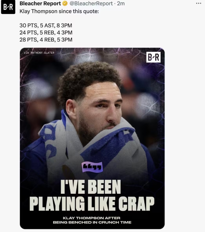
Task: Select the '30 PTS, 5 AST, 8 3PM' line
Action: [46, 25]
